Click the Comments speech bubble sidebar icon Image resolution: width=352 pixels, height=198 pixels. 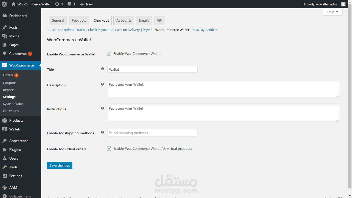click(5, 54)
